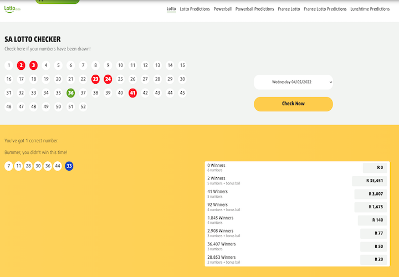Viewport: 399px width, 277px height.
Task: Choose number ball 49
Action: (x=46, y=106)
